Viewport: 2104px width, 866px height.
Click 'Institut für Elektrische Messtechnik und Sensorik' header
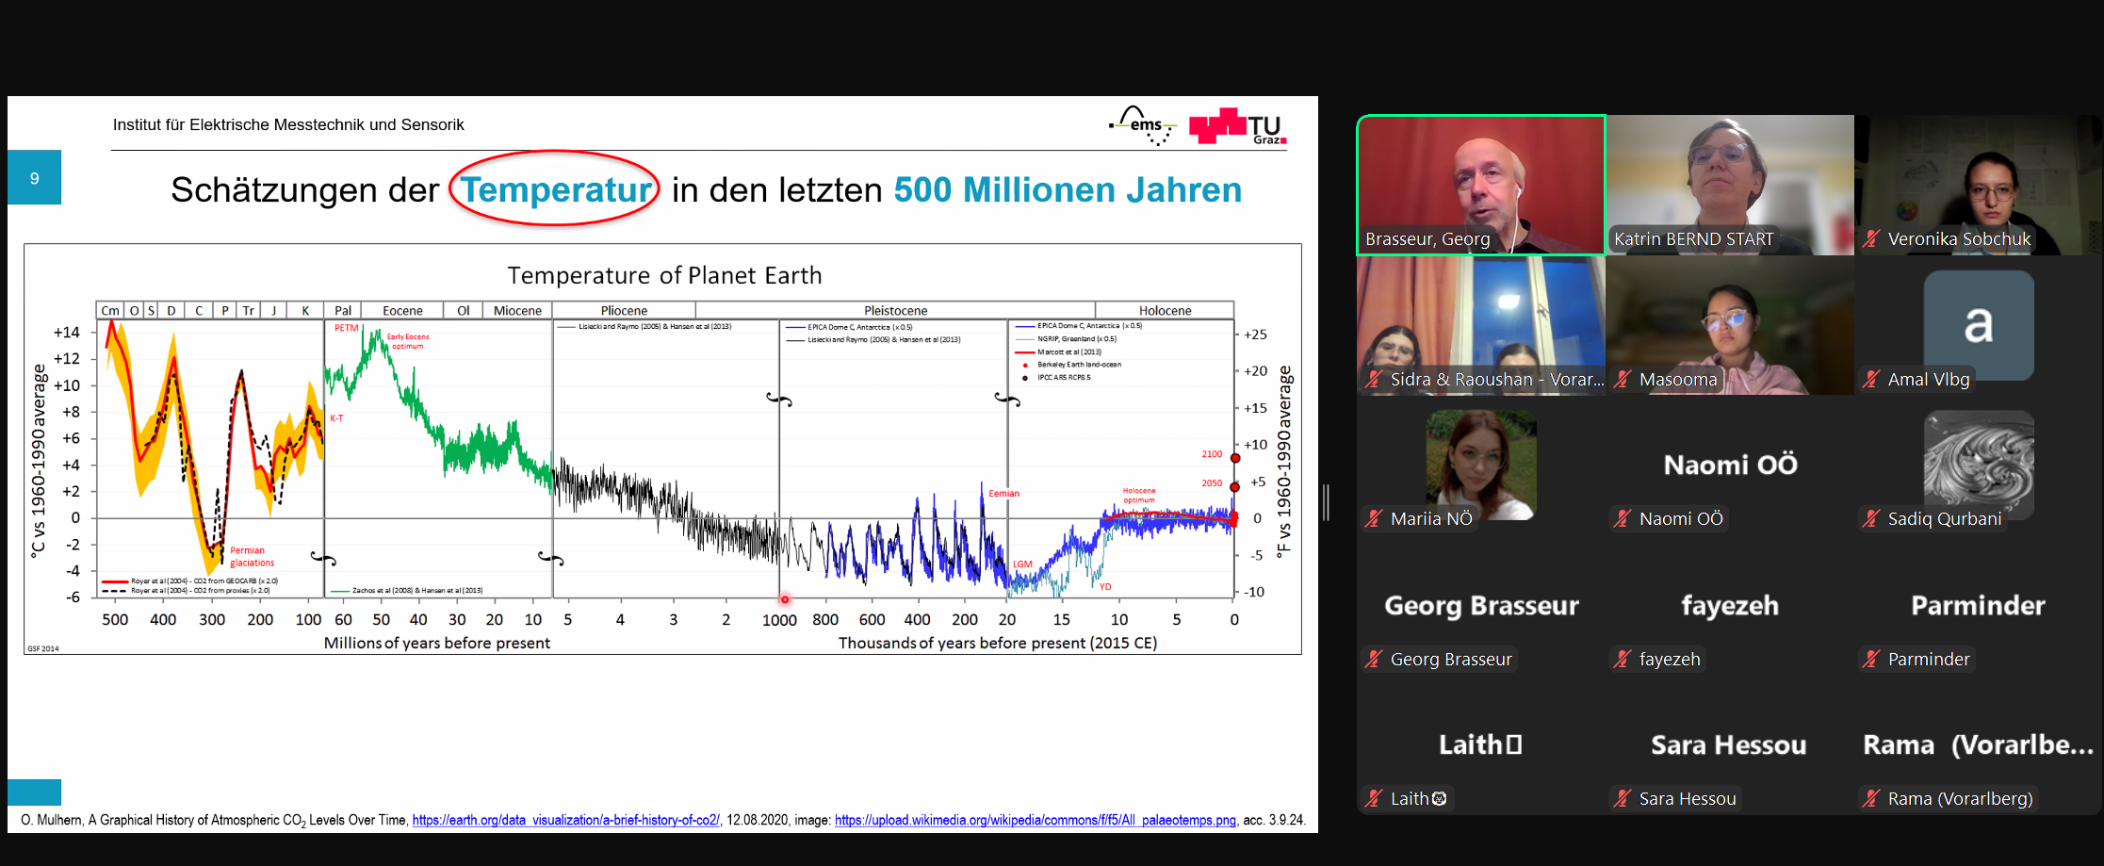(288, 124)
